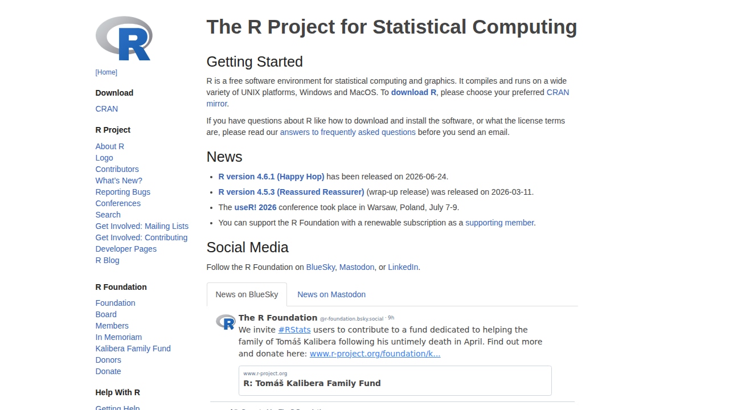Image resolution: width=729 pixels, height=410 pixels.
Task: Click the R logo image
Action: pos(124,38)
